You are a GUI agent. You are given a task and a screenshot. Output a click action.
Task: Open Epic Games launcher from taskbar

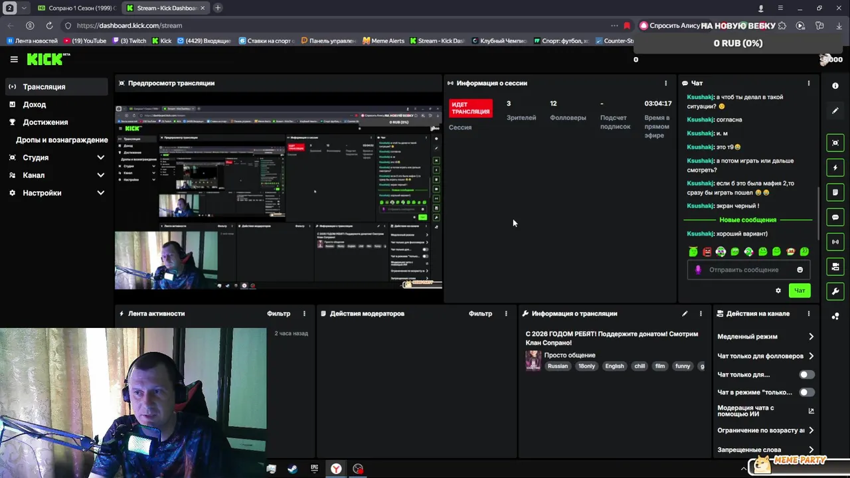point(314,469)
